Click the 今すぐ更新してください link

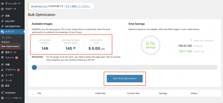[77, 6]
